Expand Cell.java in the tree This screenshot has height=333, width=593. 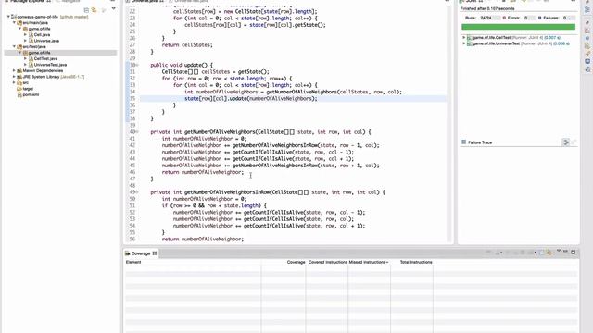tap(25, 35)
